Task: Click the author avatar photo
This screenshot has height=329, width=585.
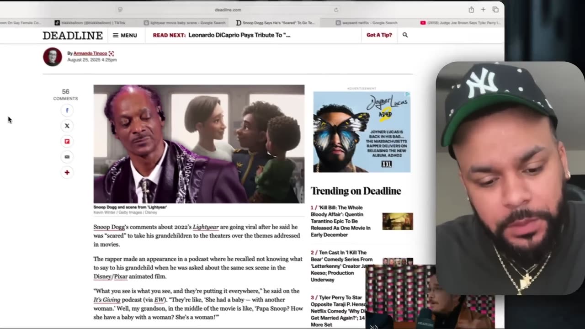Action: pyautogui.click(x=53, y=57)
